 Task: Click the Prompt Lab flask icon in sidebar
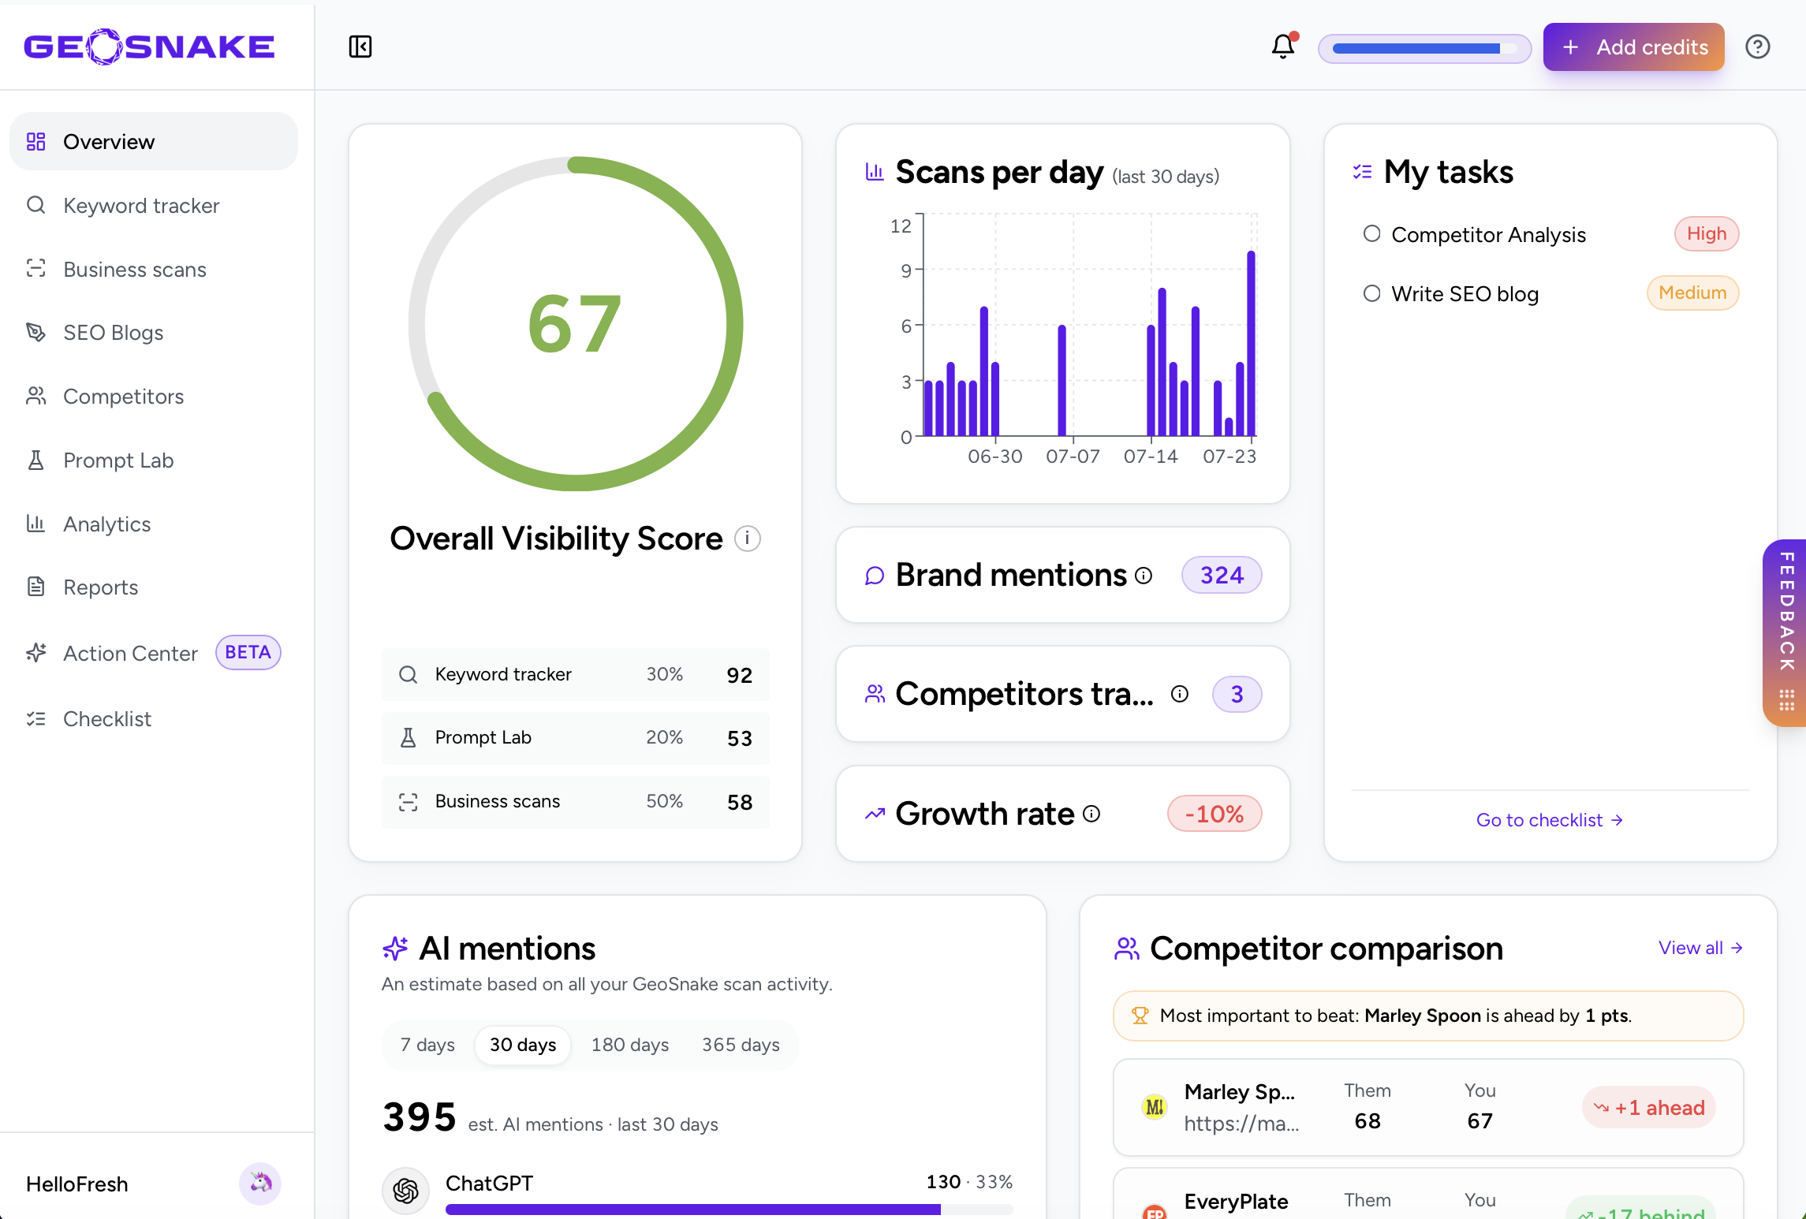tap(36, 460)
